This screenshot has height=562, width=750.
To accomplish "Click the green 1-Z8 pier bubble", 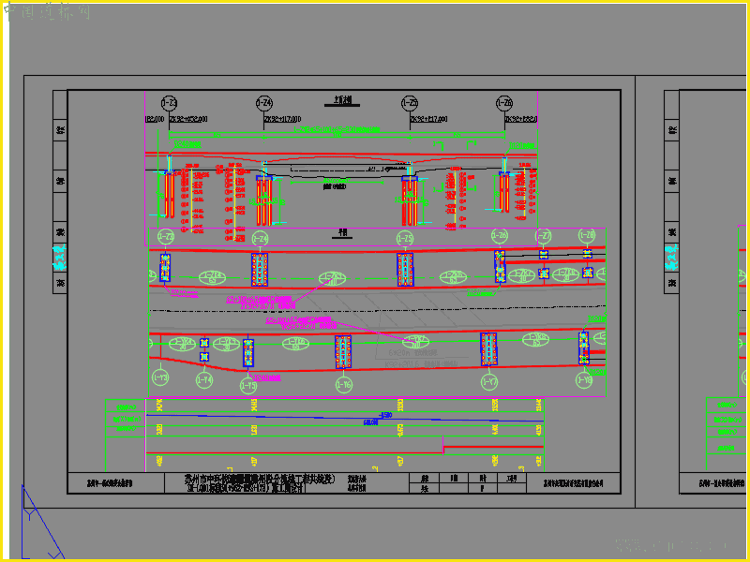I will coord(587,235).
